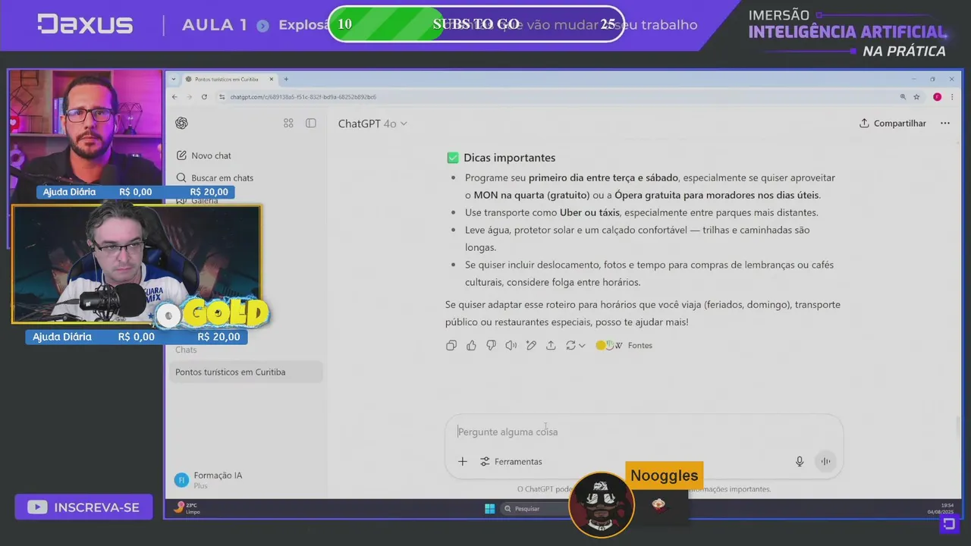The width and height of the screenshot is (971, 546).
Task: Open the ChatGPT 4o model selector
Action: click(372, 124)
